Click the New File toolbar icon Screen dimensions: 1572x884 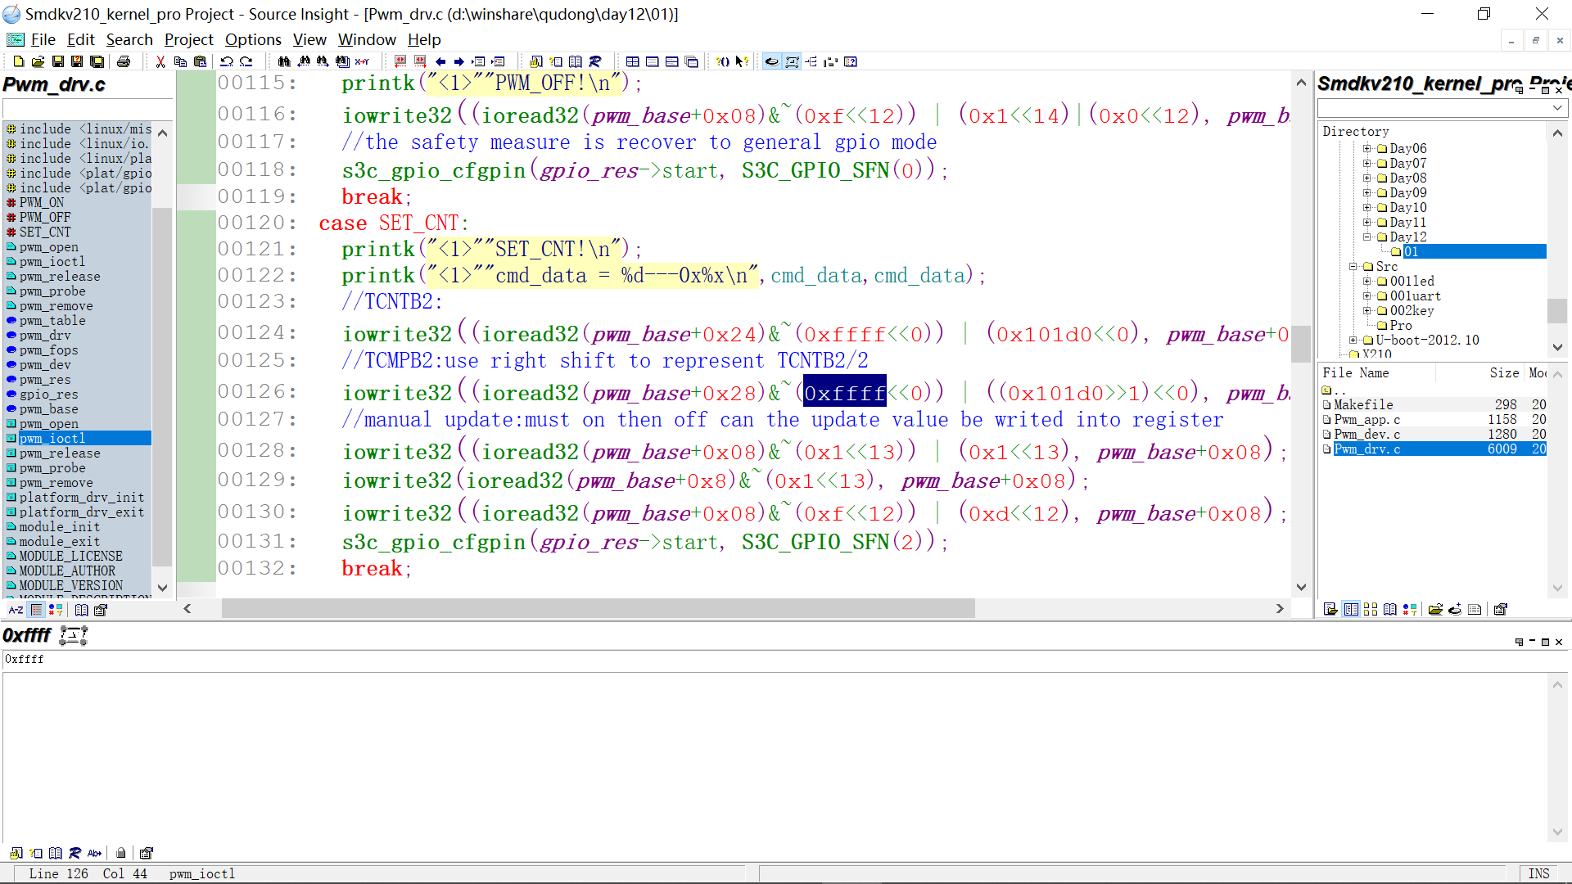point(18,61)
